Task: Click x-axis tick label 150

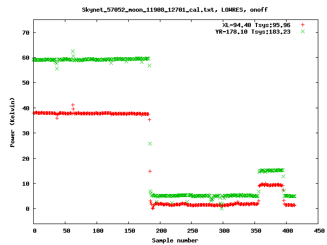Action: tap(130, 231)
